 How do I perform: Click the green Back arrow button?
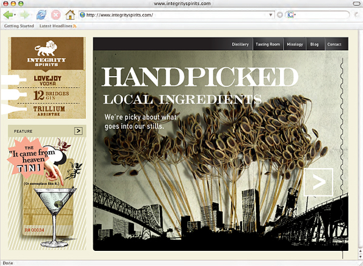point(8,15)
